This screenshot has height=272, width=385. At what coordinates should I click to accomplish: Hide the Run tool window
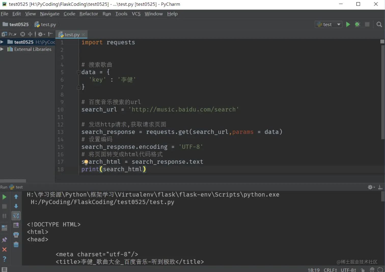(380, 187)
